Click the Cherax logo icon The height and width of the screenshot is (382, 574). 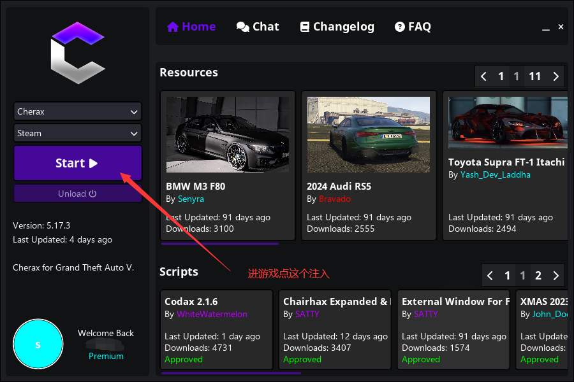(78, 53)
